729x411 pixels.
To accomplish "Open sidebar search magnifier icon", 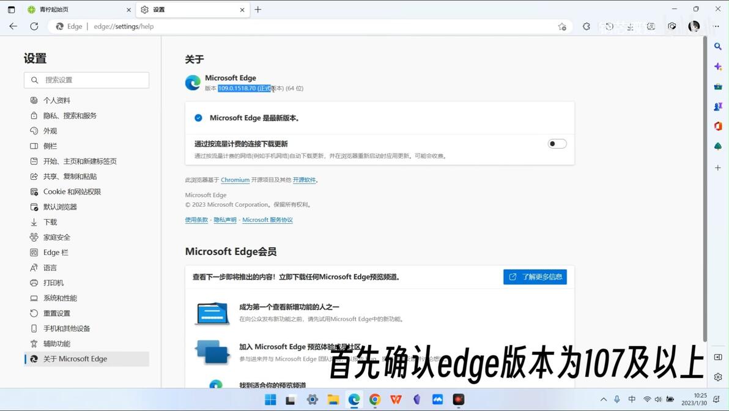I will click(718, 46).
